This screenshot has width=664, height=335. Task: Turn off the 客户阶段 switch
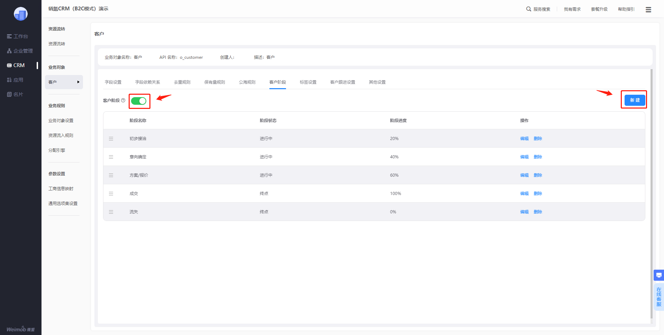point(139,101)
